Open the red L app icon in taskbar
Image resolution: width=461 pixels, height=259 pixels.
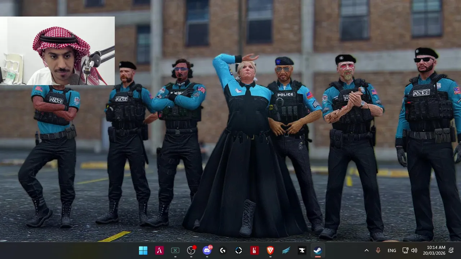(x=254, y=250)
